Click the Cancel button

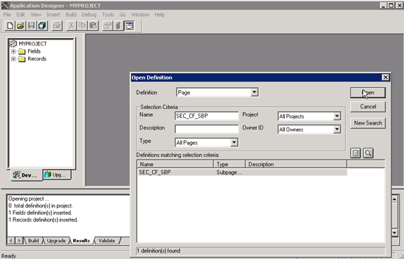click(368, 106)
